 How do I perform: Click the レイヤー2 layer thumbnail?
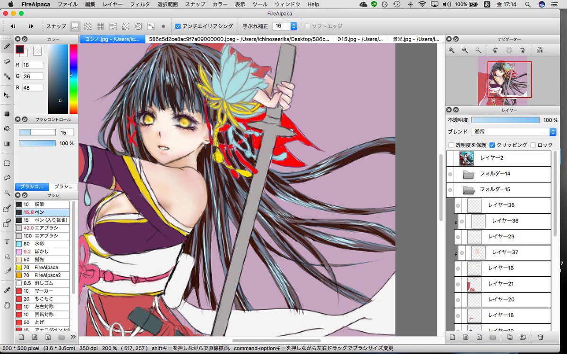pyautogui.click(x=466, y=158)
